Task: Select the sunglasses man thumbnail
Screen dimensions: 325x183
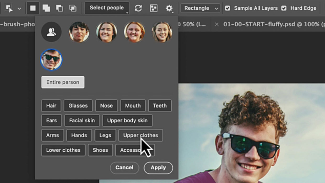Action: click(51, 60)
